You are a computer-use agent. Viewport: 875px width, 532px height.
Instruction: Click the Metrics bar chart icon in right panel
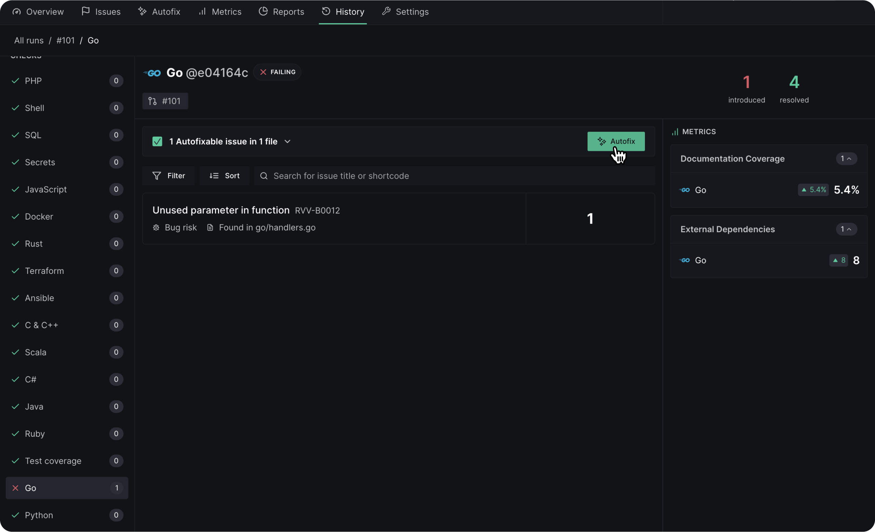coord(675,132)
